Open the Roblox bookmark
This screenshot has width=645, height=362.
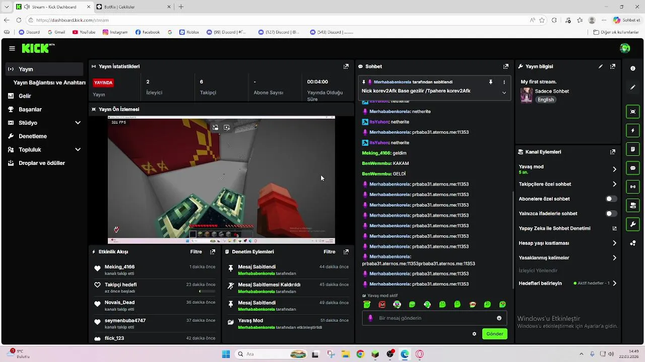[x=189, y=32]
